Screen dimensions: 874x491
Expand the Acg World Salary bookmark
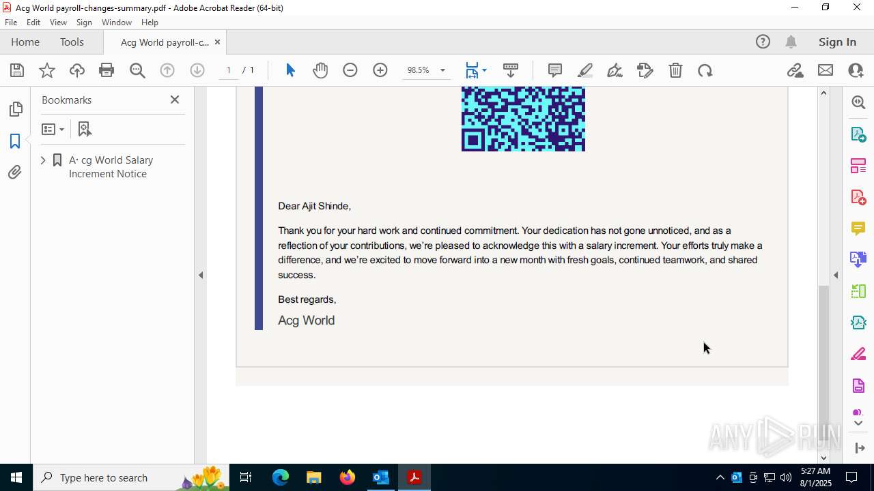(x=43, y=160)
